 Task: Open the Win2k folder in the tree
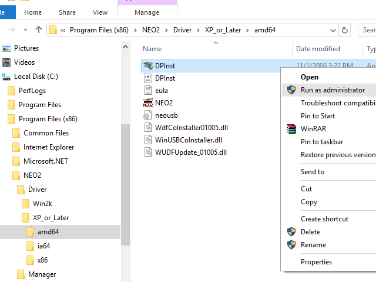42,204
